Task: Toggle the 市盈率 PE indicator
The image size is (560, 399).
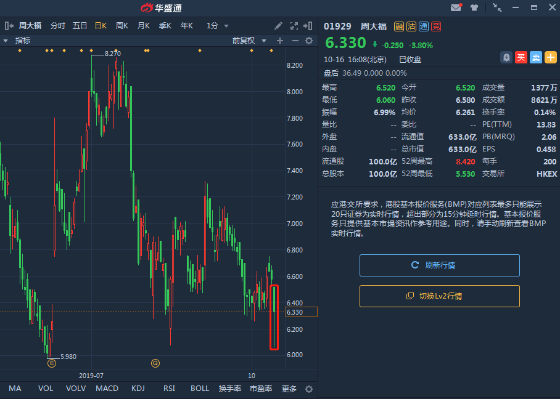Action: tap(261, 389)
